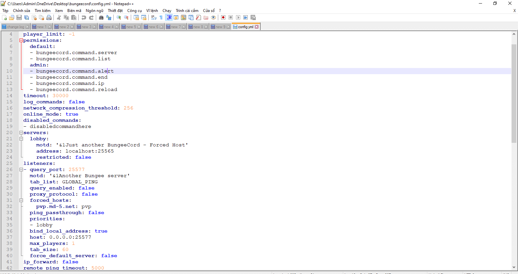Close the config.yml tab
518x274 pixels.
tap(257, 27)
